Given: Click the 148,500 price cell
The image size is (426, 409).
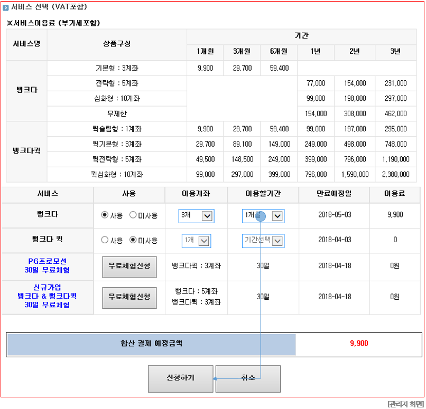Looking at the screenshot, I should coord(242,159).
